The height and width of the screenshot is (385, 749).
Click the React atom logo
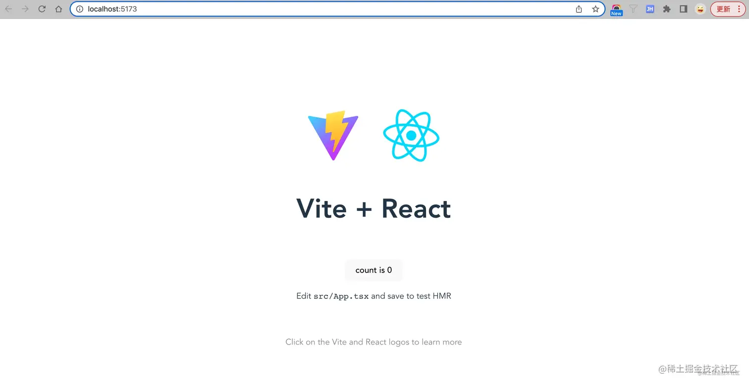coord(411,135)
